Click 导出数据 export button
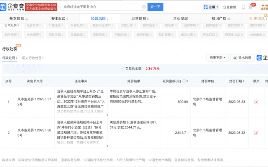Image resolution: width=268 pixels, height=167 pixels. [242, 58]
